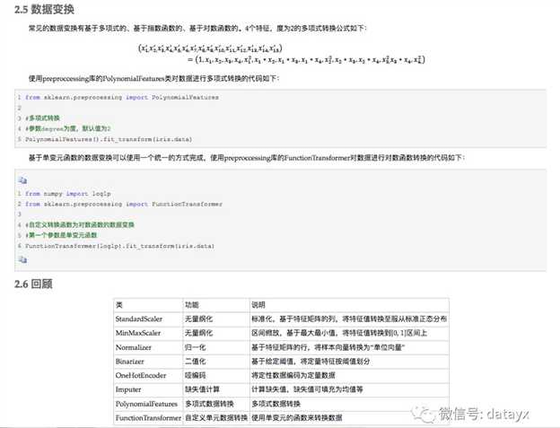
Task: Click the paragraph beginning "常见的数据变换有基于多项式的"
Action: click(197, 28)
